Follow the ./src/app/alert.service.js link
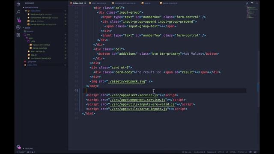Image resolution: width=274 pixels, height=154 pixels. pos(134,95)
